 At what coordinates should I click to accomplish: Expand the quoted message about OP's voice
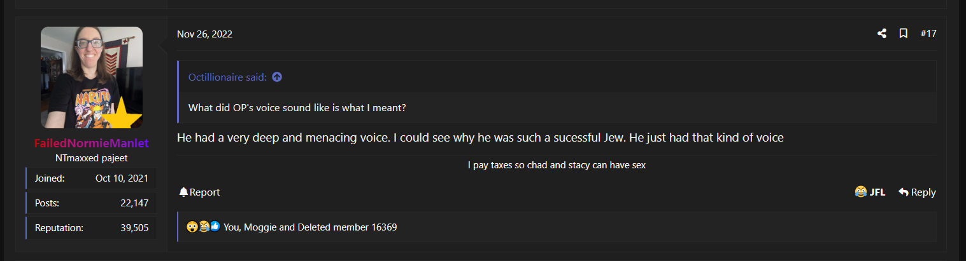pyautogui.click(x=297, y=108)
